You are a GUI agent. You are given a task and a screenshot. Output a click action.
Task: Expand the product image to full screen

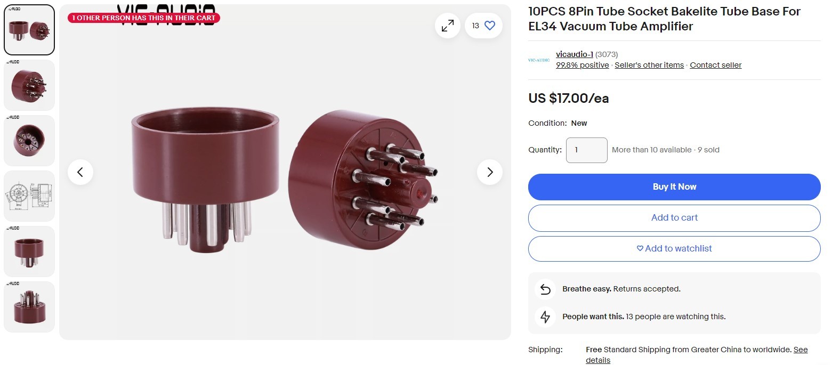(x=448, y=26)
